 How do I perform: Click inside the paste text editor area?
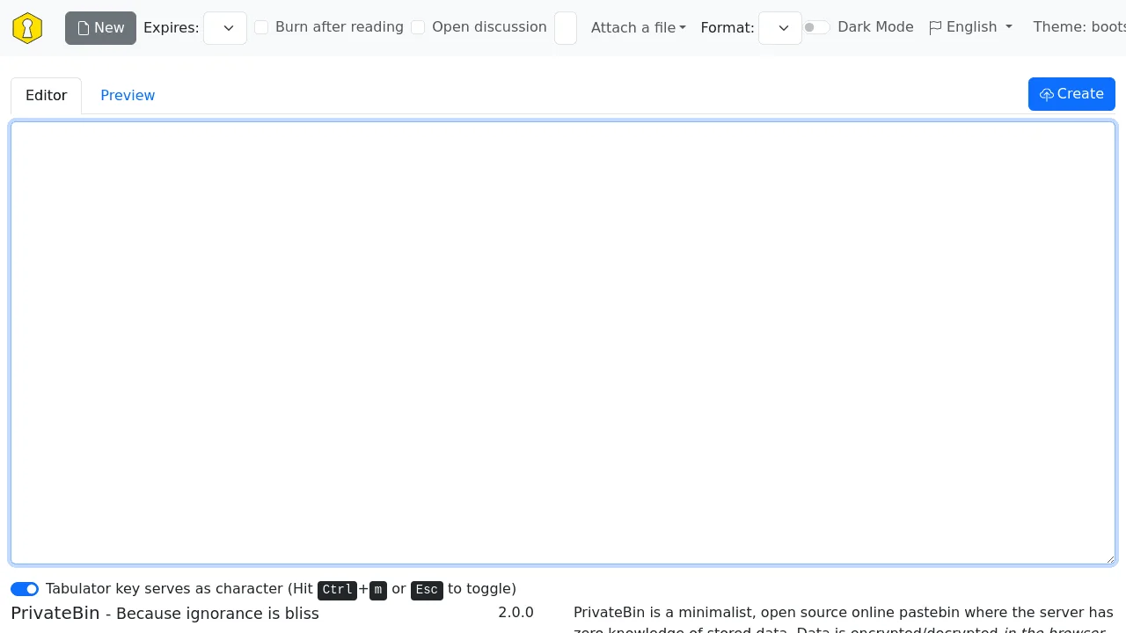(563, 343)
